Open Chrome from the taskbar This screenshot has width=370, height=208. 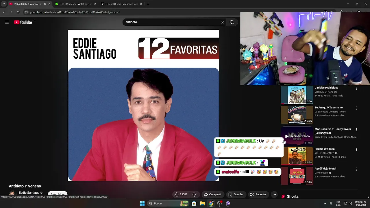coord(211,203)
